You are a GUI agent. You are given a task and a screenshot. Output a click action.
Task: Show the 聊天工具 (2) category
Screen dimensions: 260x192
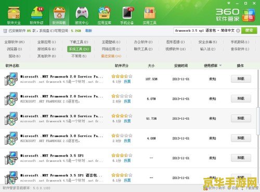(143, 49)
